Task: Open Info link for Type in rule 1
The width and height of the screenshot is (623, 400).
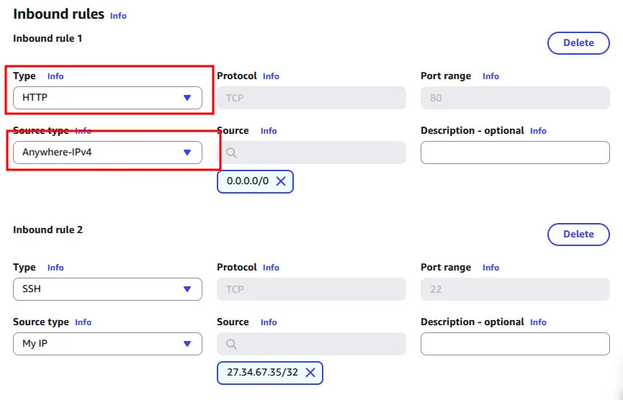Action: pyautogui.click(x=55, y=76)
